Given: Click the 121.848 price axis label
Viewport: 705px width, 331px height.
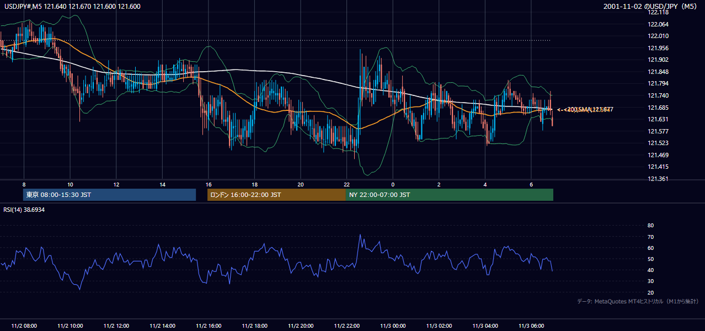Looking at the screenshot, I should click(x=659, y=72).
